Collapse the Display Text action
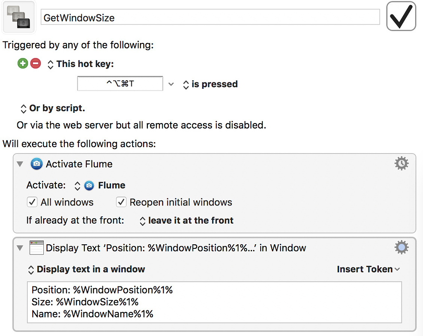Screen dimensions: 423x336 pos(20,248)
